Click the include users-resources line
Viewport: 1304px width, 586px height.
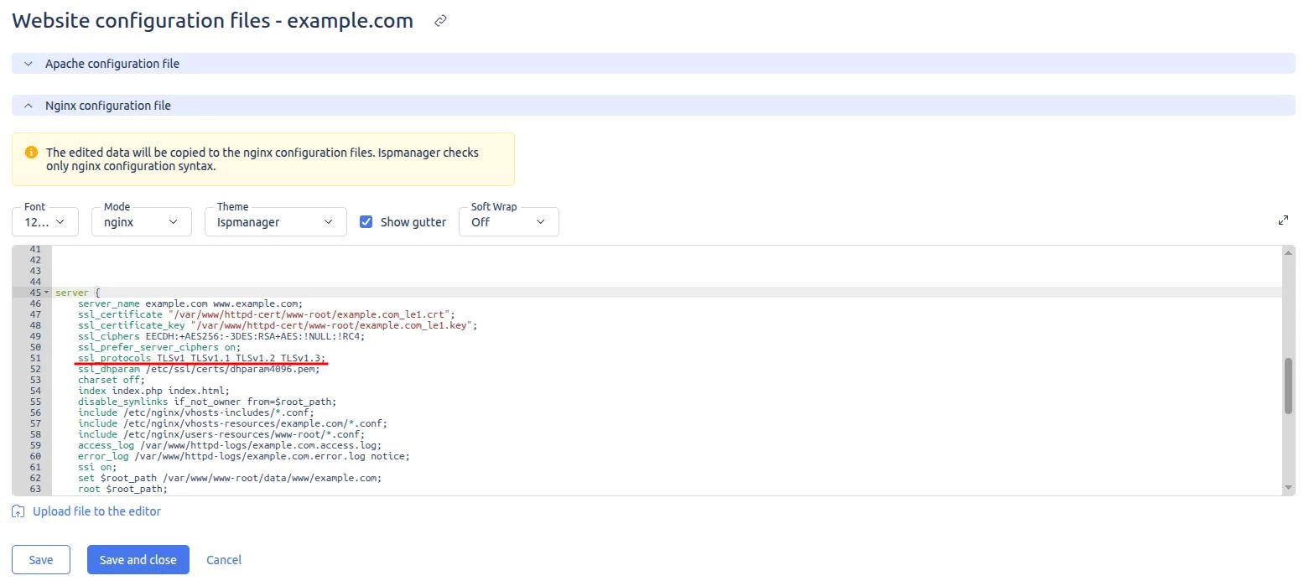pos(221,434)
